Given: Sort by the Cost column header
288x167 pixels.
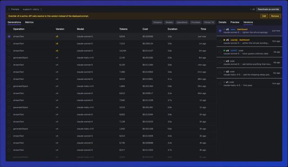Looking at the screenshot, I should (x=145, y=29).
